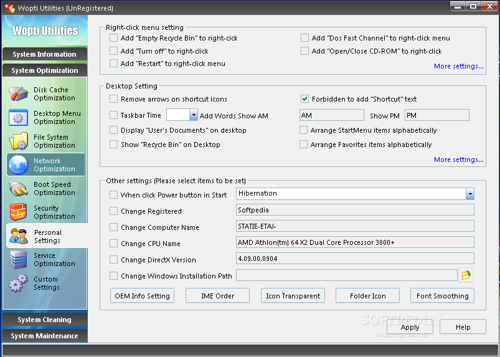Select Personal Settings text label

click(48, 236)
